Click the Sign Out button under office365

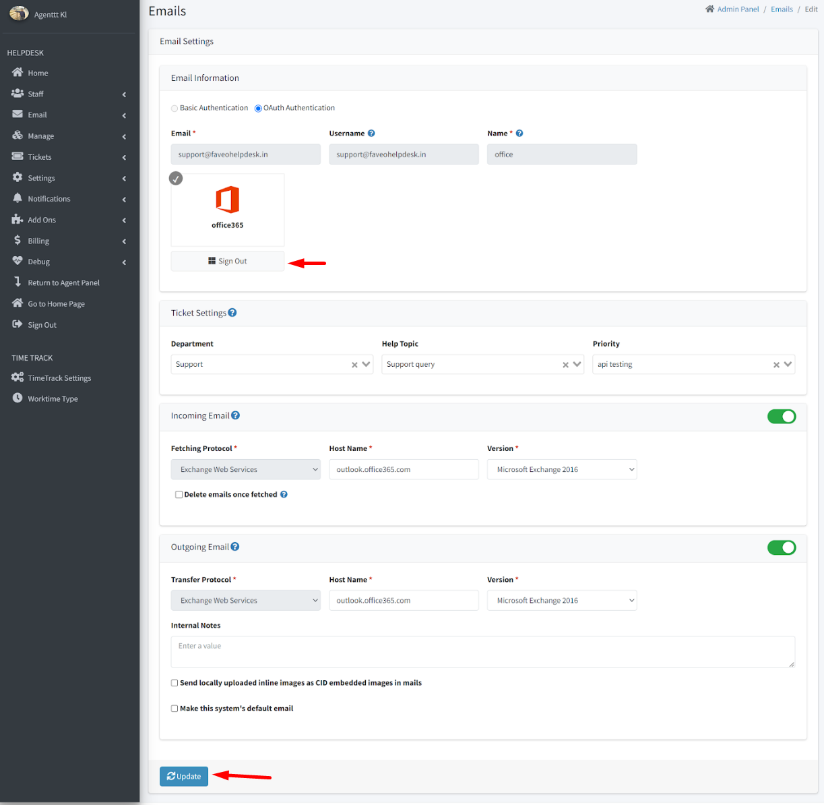point(228,262)
